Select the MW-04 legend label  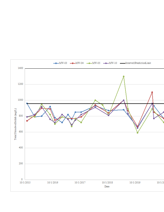pos(79,63)
